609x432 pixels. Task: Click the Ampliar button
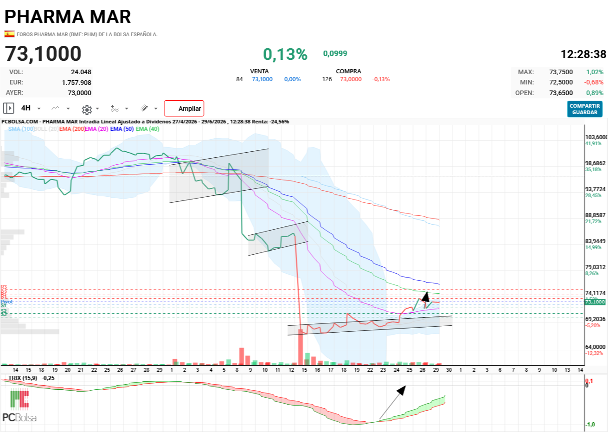[184, 109]
